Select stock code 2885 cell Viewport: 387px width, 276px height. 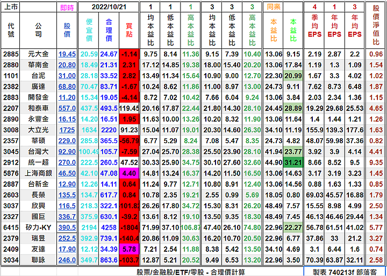11,54
